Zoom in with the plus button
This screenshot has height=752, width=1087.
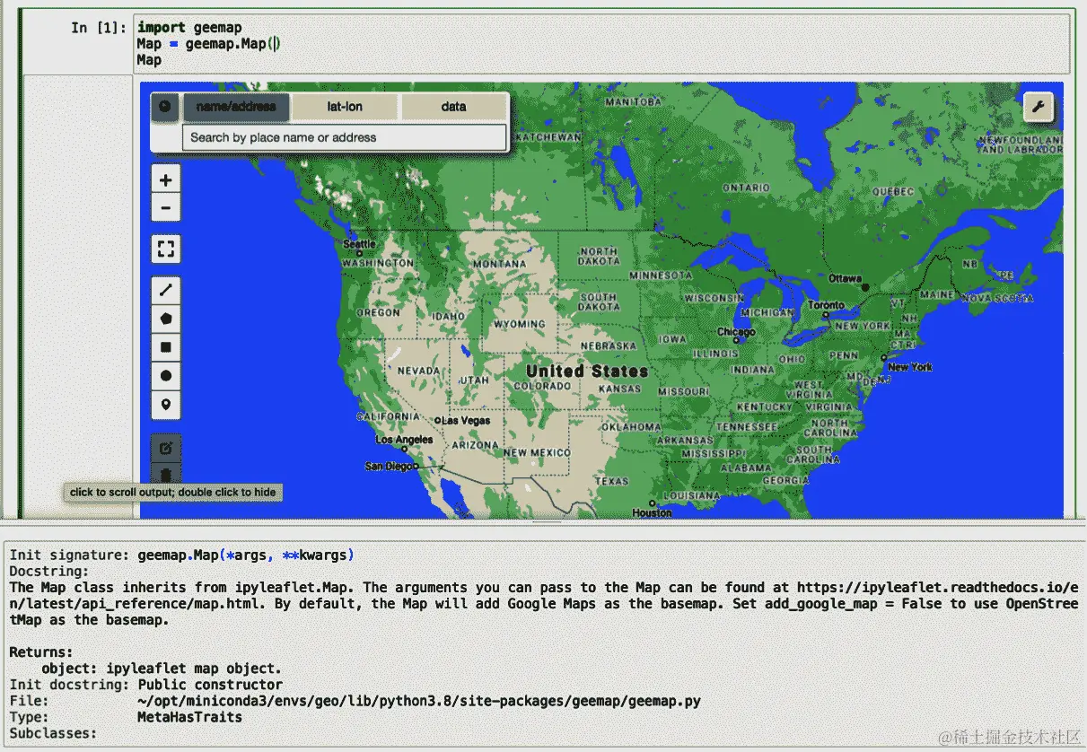165,179
